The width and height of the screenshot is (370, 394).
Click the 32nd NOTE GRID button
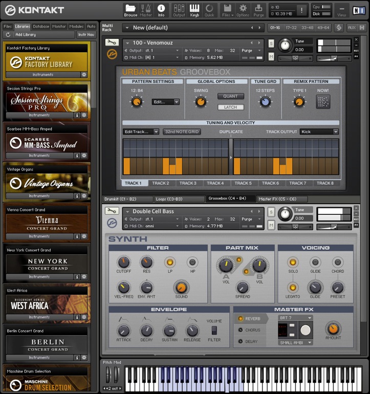point(182,132)
